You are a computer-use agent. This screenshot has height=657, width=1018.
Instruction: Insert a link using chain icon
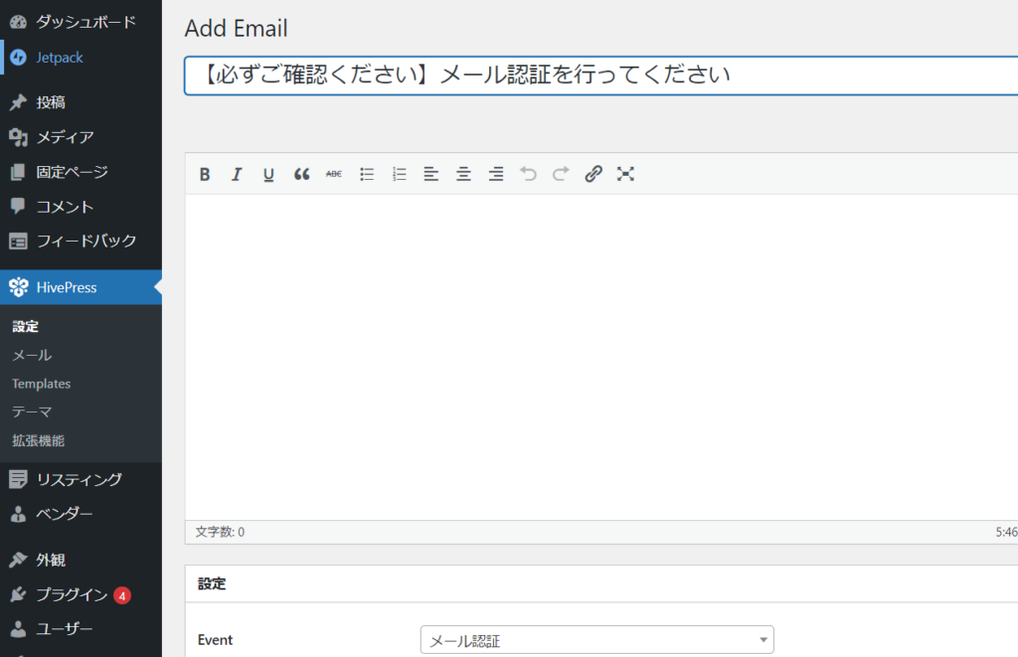click(594, 174)
